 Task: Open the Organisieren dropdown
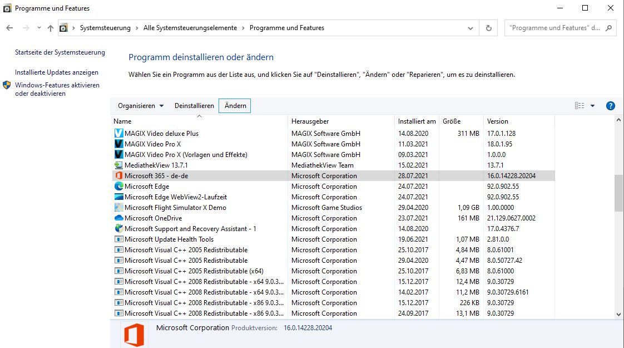tap(141, 106)
